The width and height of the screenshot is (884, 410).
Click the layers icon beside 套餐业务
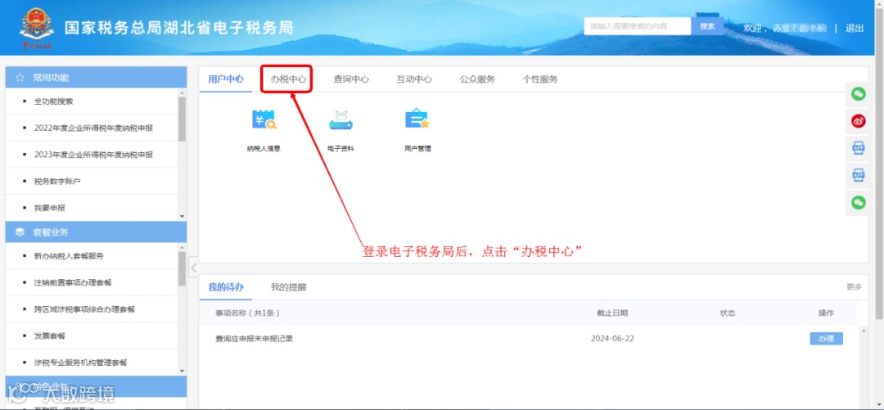coord(19,232)
